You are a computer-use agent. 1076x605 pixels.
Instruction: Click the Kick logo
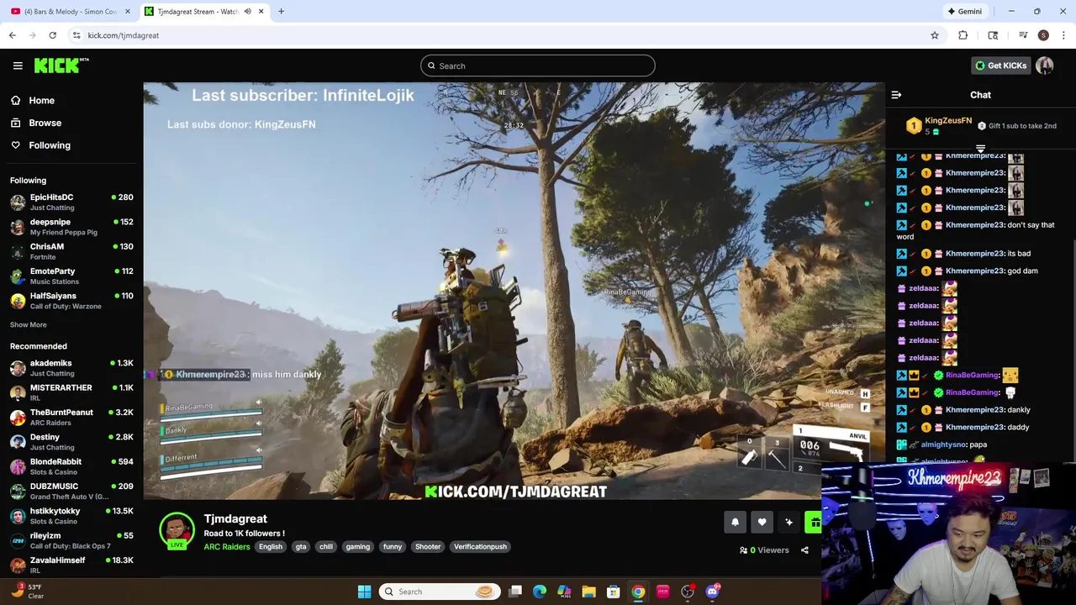click(x=61, y=66)
